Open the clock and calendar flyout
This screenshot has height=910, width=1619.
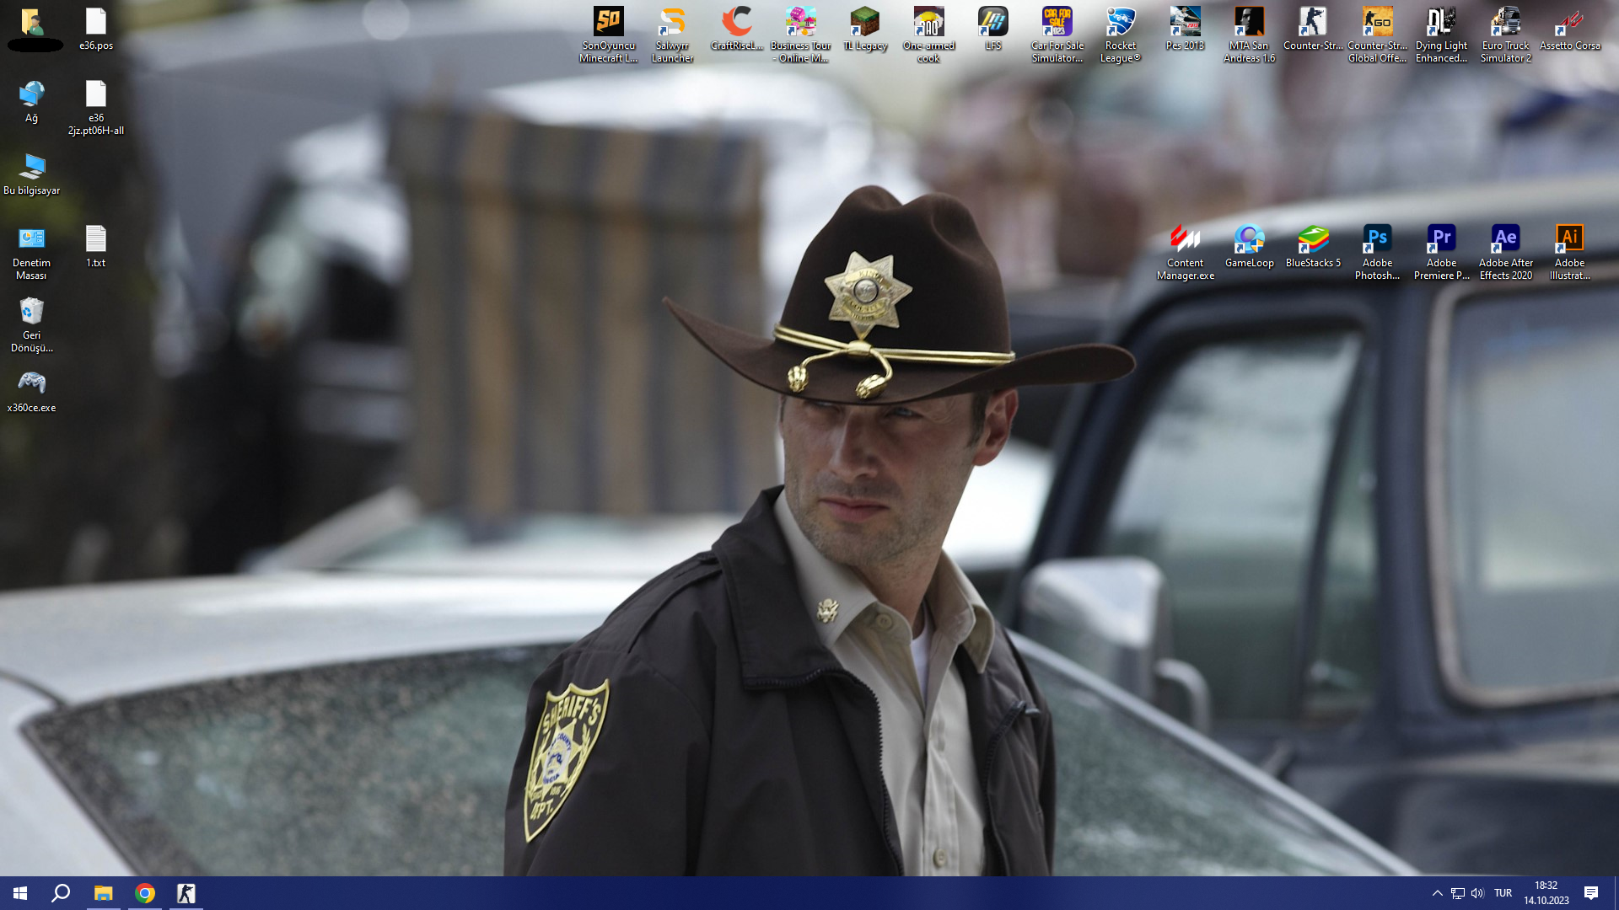1546,893
